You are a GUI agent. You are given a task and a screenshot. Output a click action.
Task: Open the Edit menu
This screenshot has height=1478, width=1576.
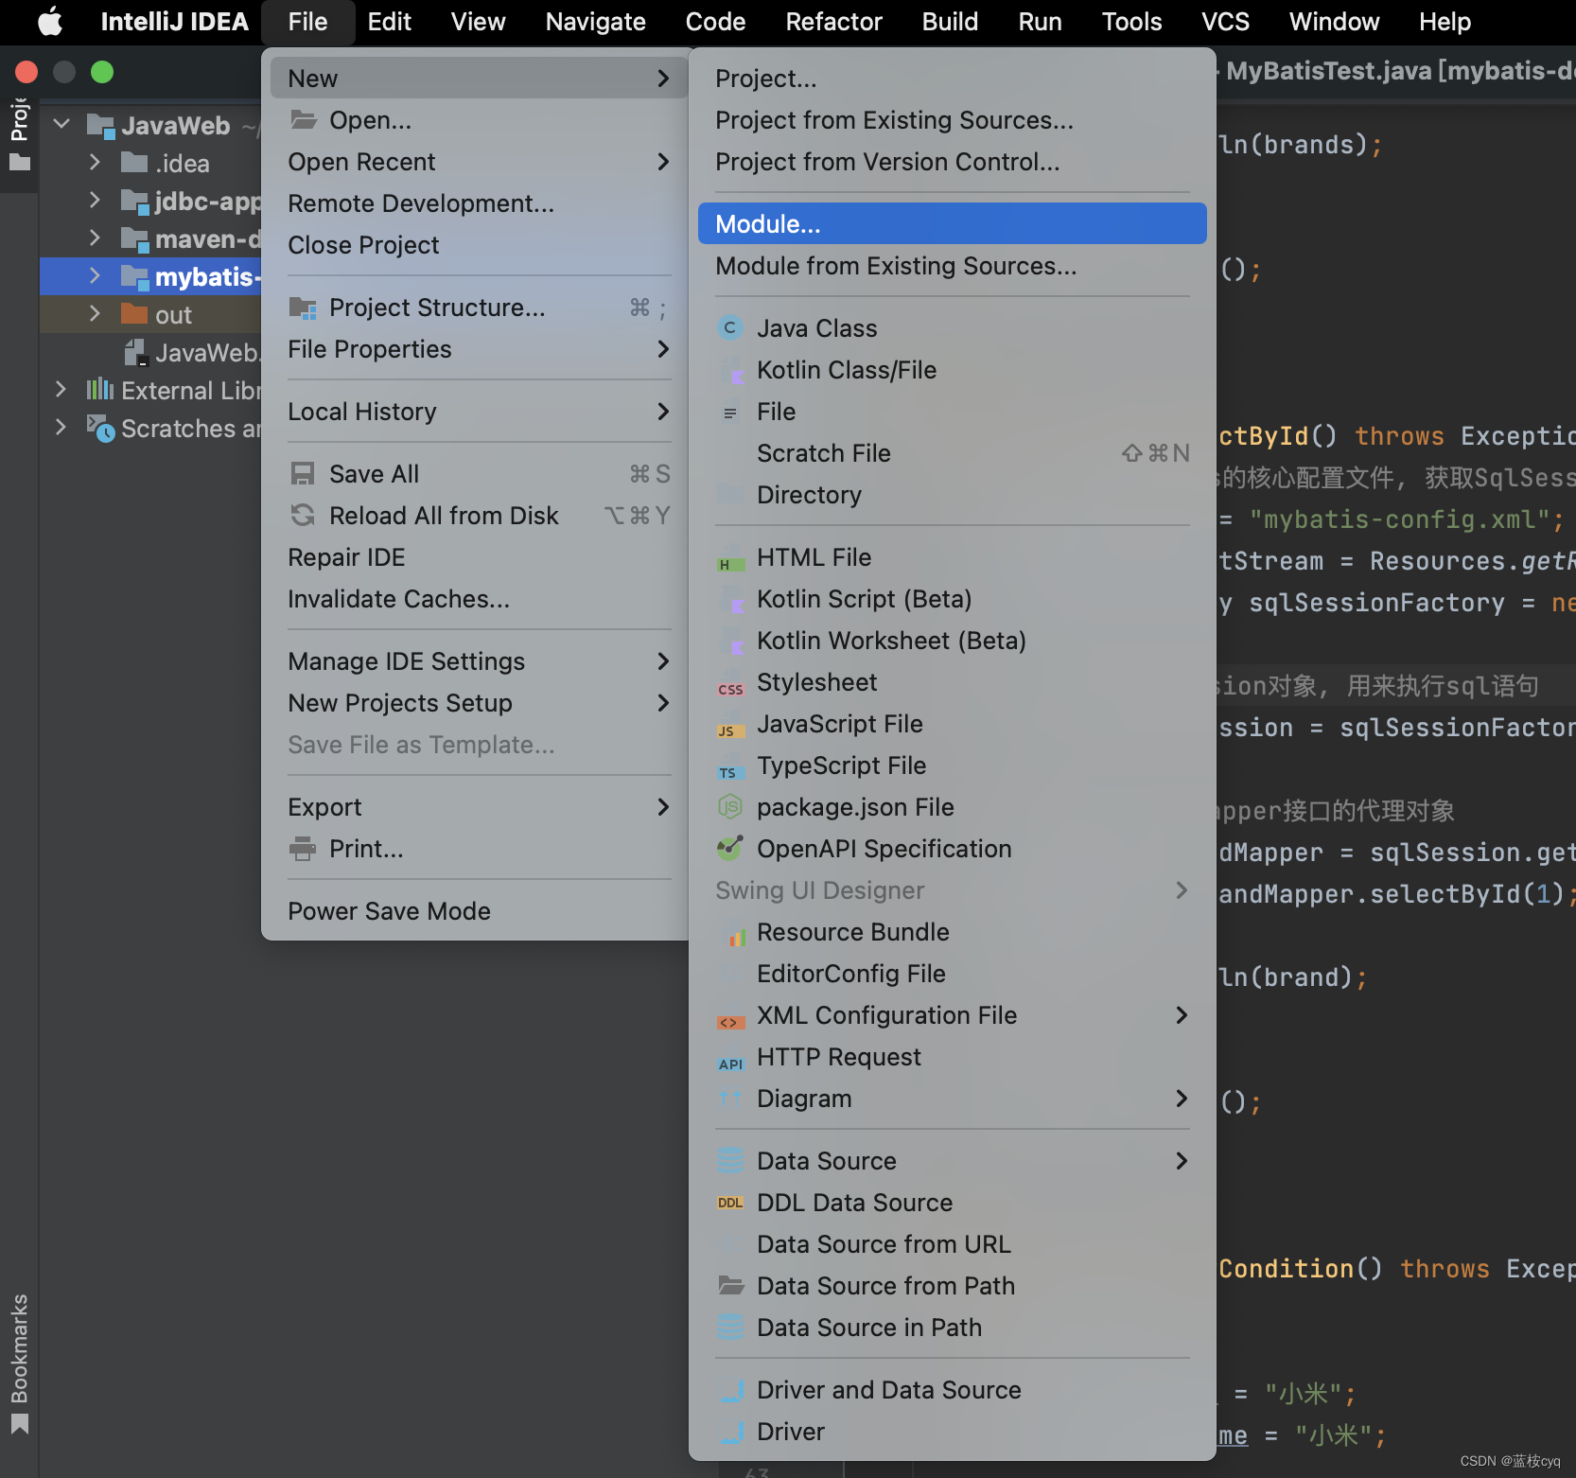[x=389, y=22]
